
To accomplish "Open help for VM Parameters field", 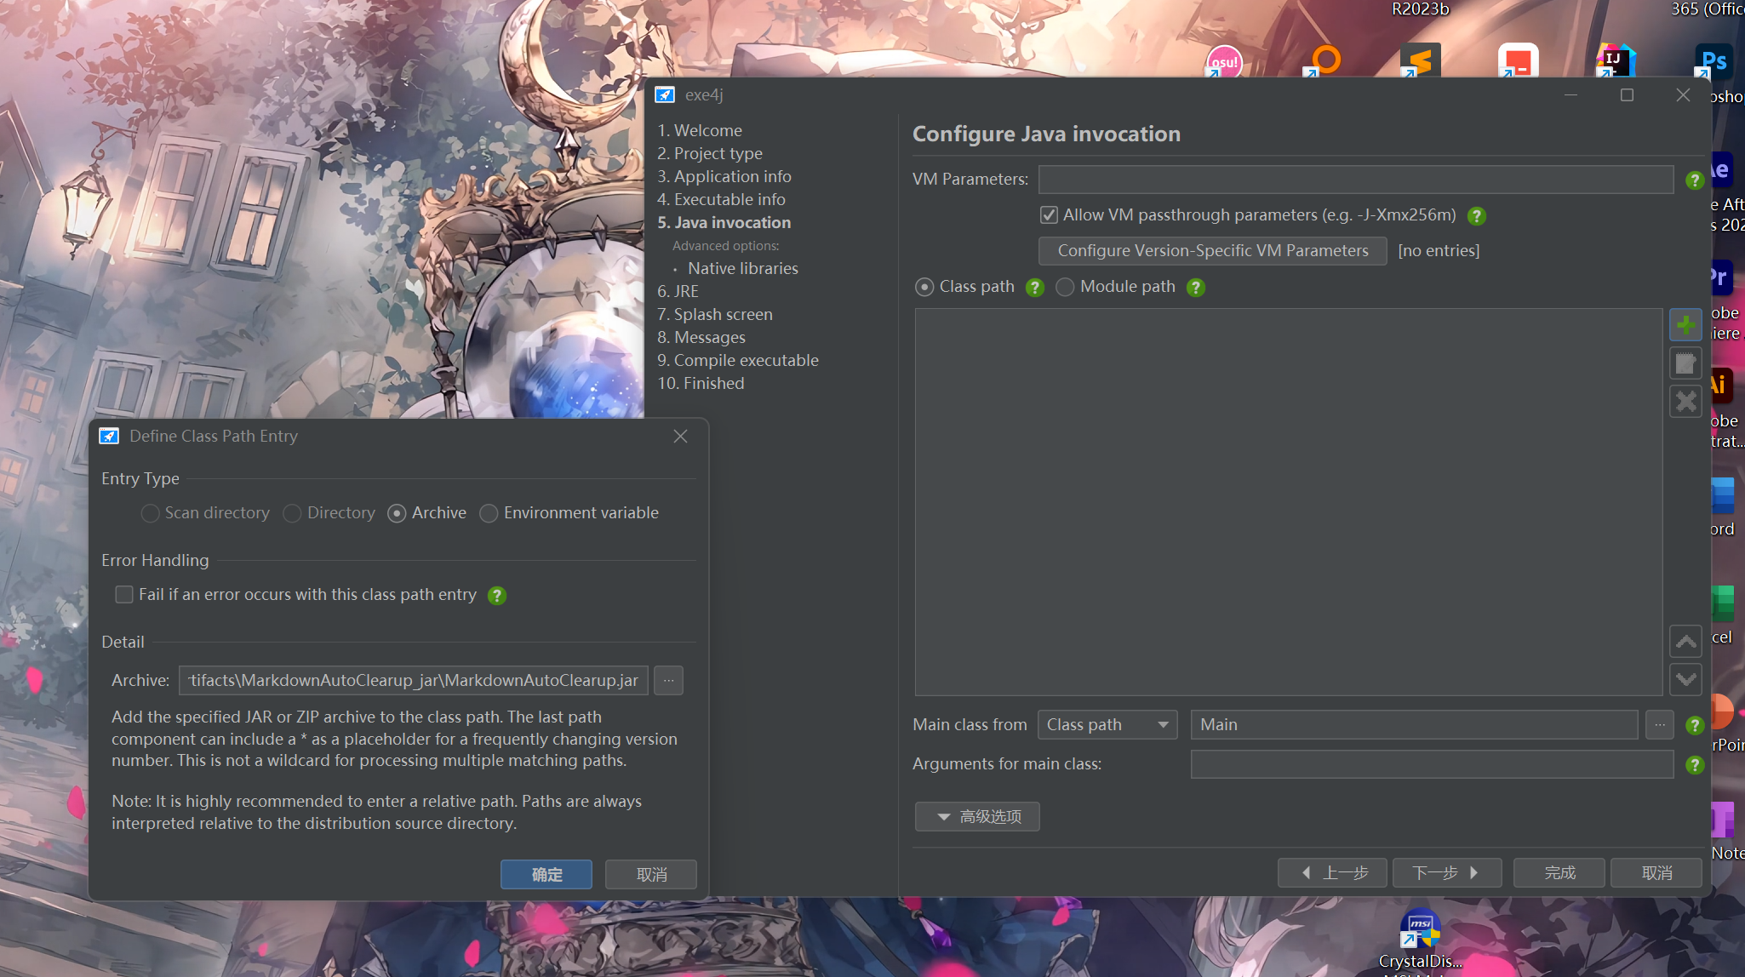I will pos(1695,180).
